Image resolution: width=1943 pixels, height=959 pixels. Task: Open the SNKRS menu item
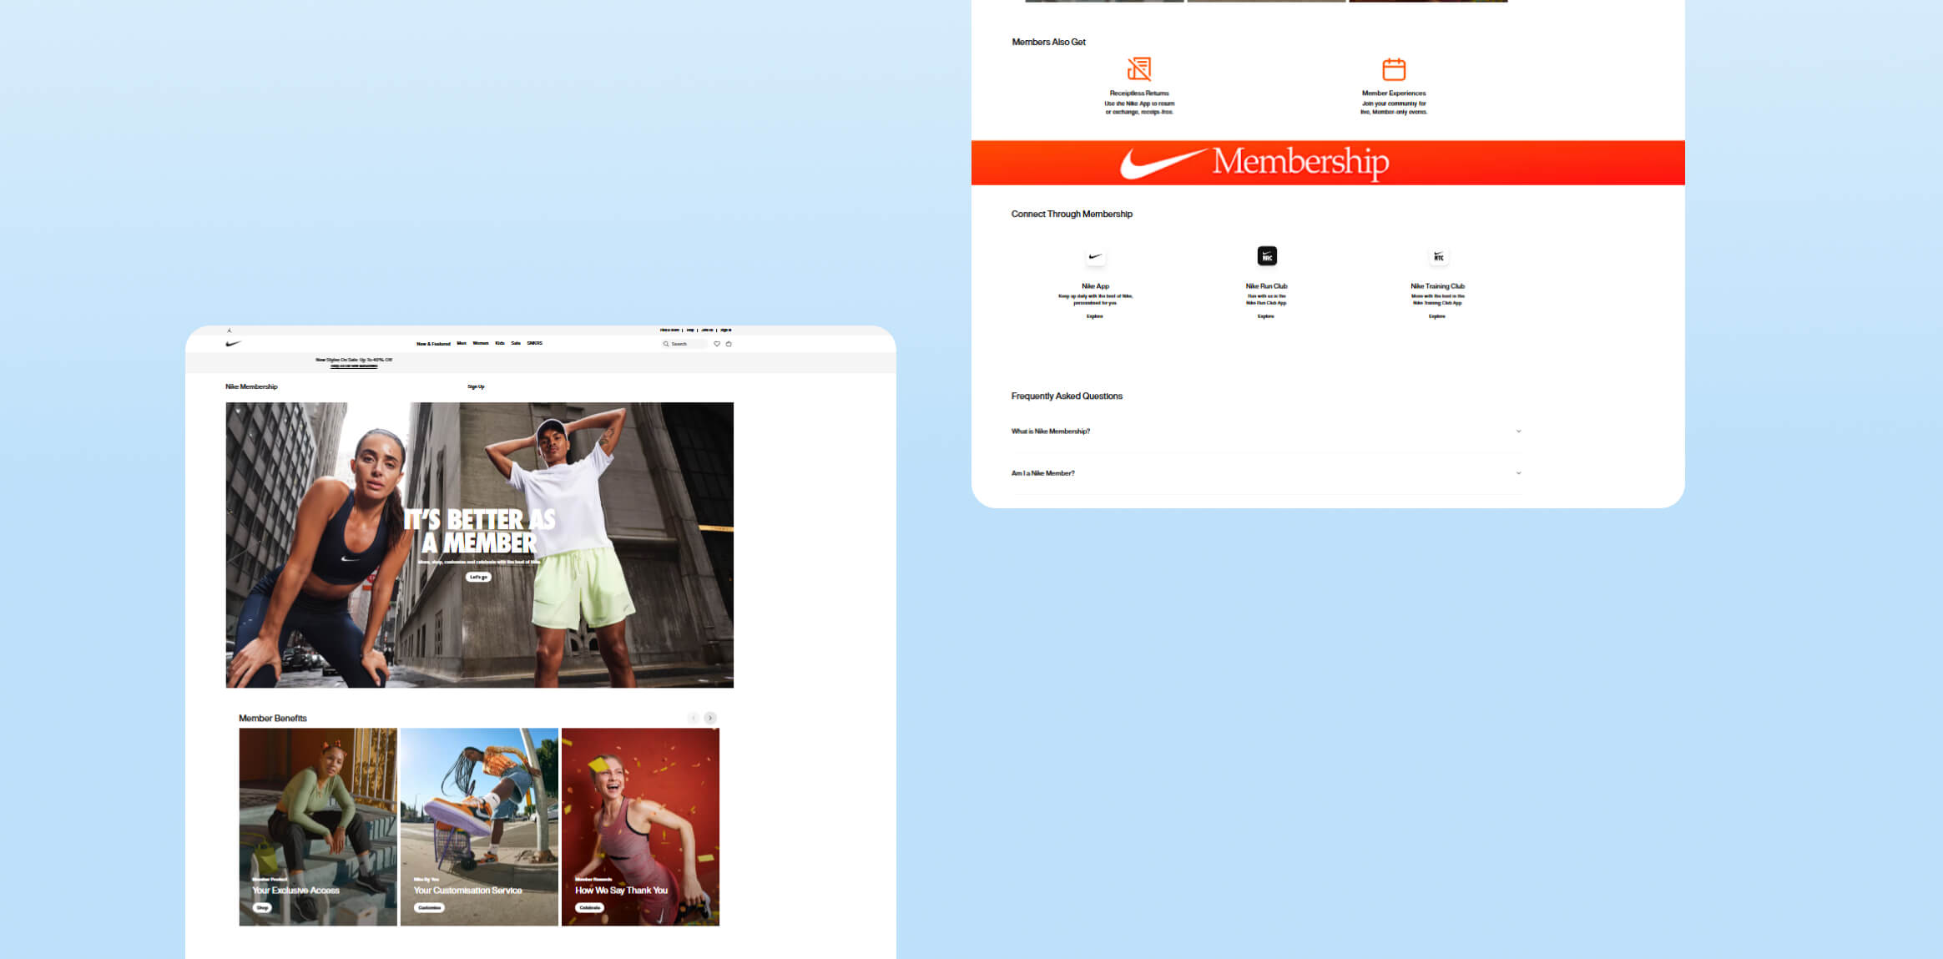point(534,343)
